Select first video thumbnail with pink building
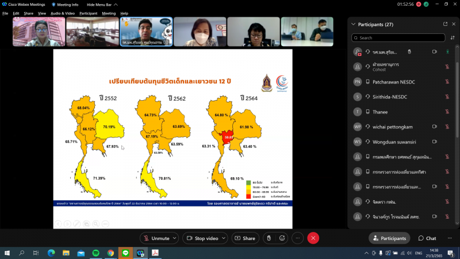Image resolution: width=460 pixels, height=259 pixels. [x=39, y=32]
